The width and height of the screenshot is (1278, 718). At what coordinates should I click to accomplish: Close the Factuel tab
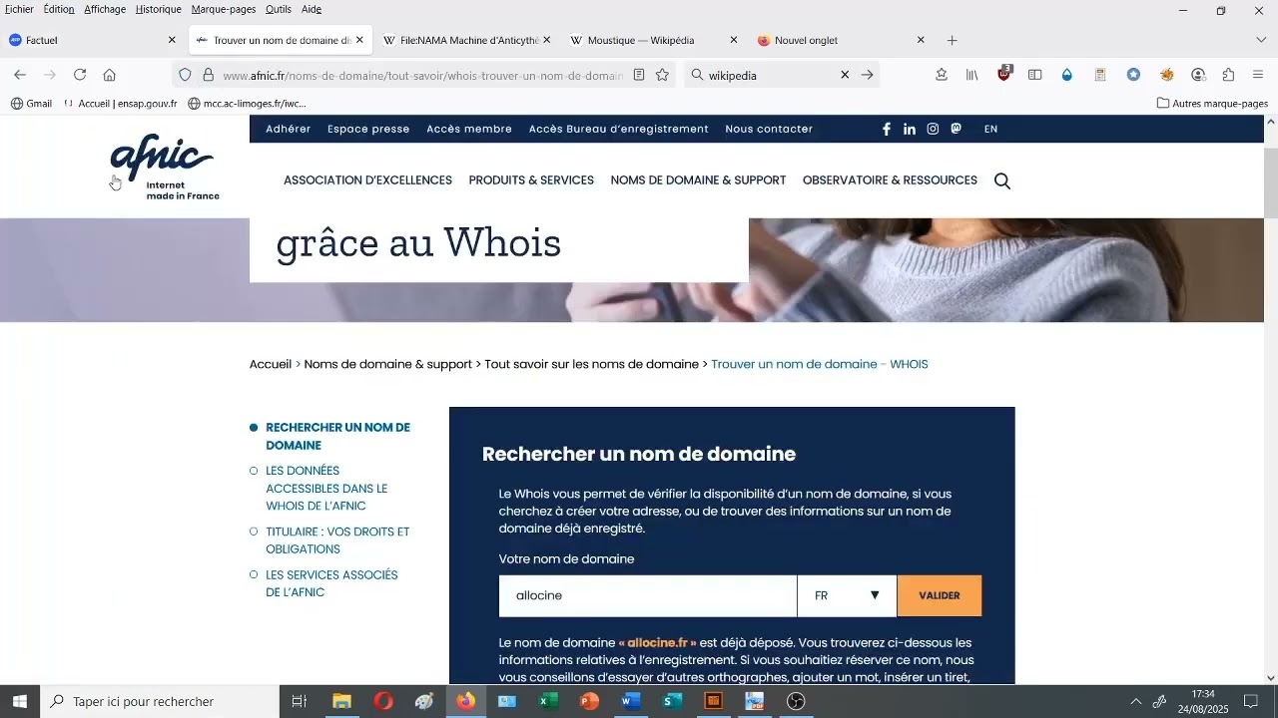click(x=172, y=41)
